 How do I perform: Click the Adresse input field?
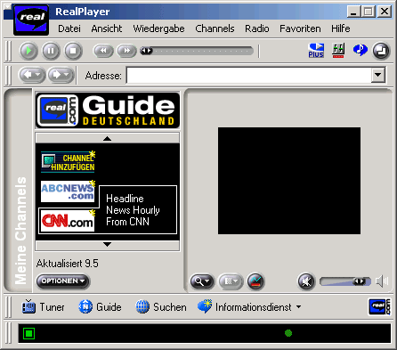click(248, 75)
